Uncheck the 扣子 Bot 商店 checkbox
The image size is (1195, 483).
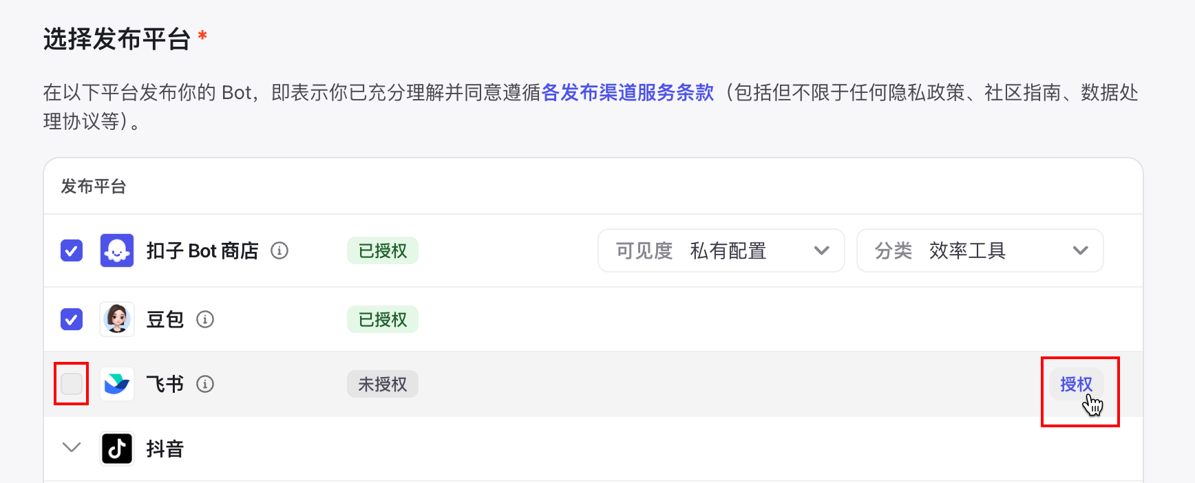[x=72, y=250]
